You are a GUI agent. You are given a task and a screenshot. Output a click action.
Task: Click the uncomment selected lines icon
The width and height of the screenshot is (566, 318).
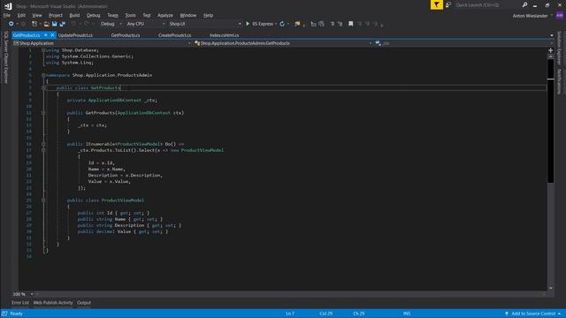tap(340, 24)
